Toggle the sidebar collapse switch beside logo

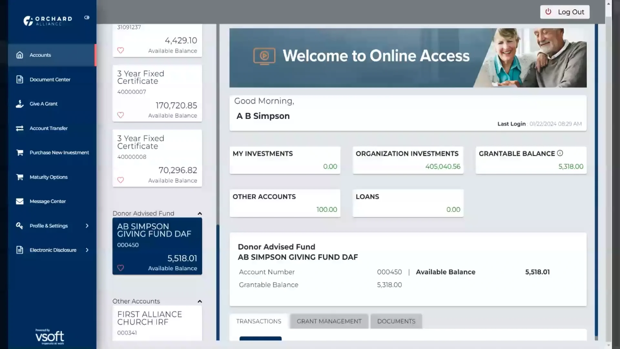[87, 18]
